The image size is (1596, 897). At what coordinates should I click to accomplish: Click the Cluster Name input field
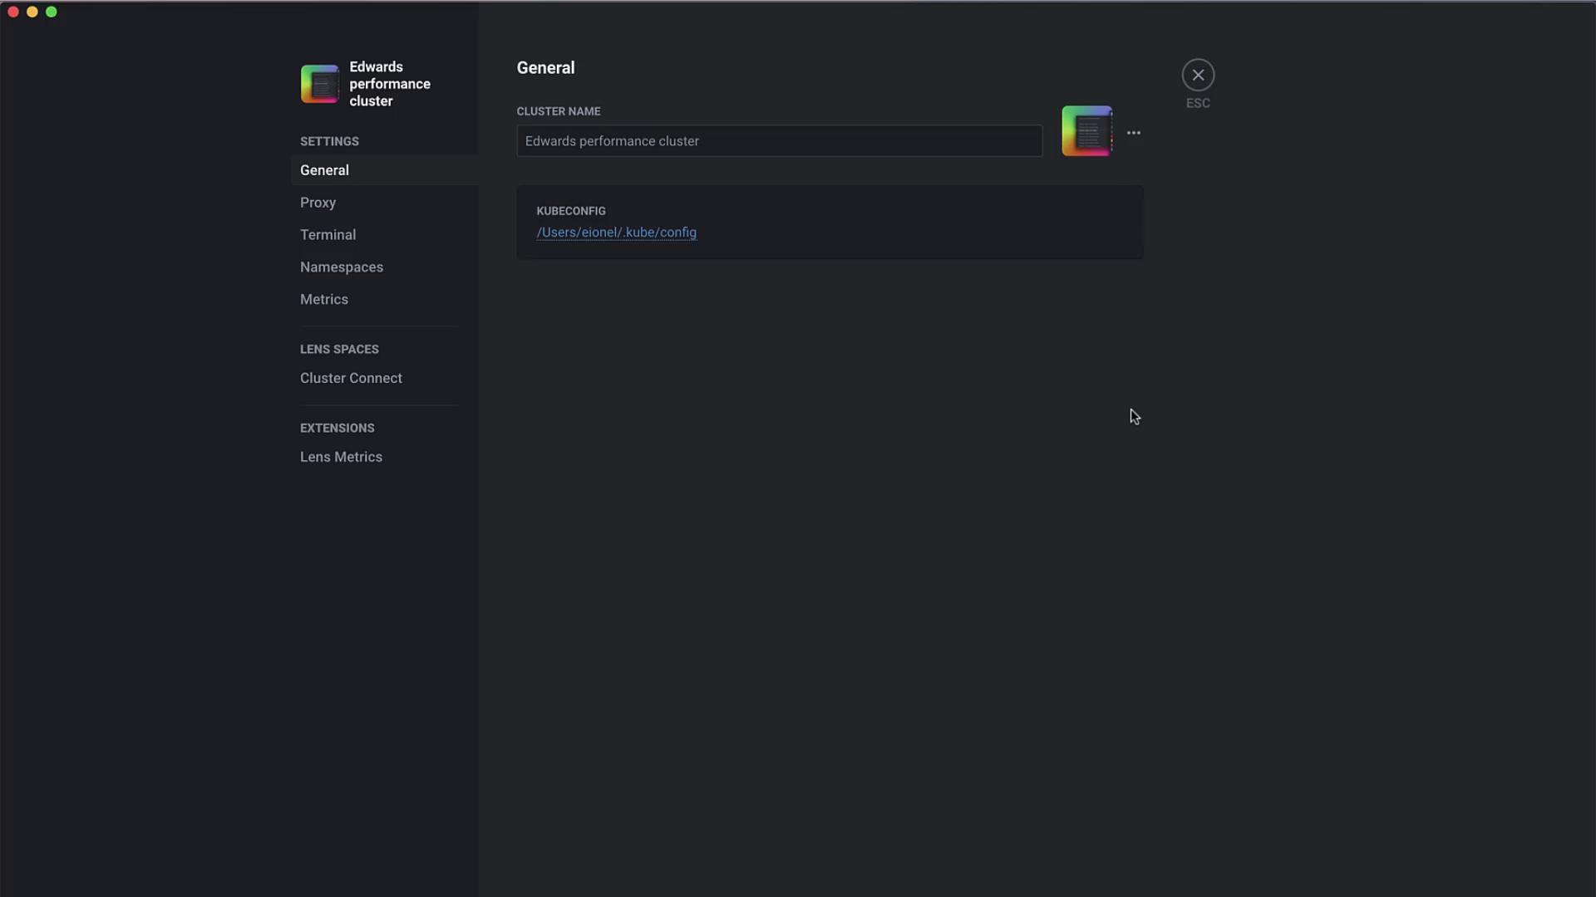coord(779,141)
